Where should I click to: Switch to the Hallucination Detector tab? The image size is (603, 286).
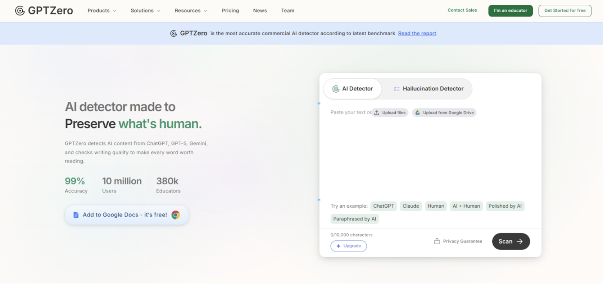point(428,89)
